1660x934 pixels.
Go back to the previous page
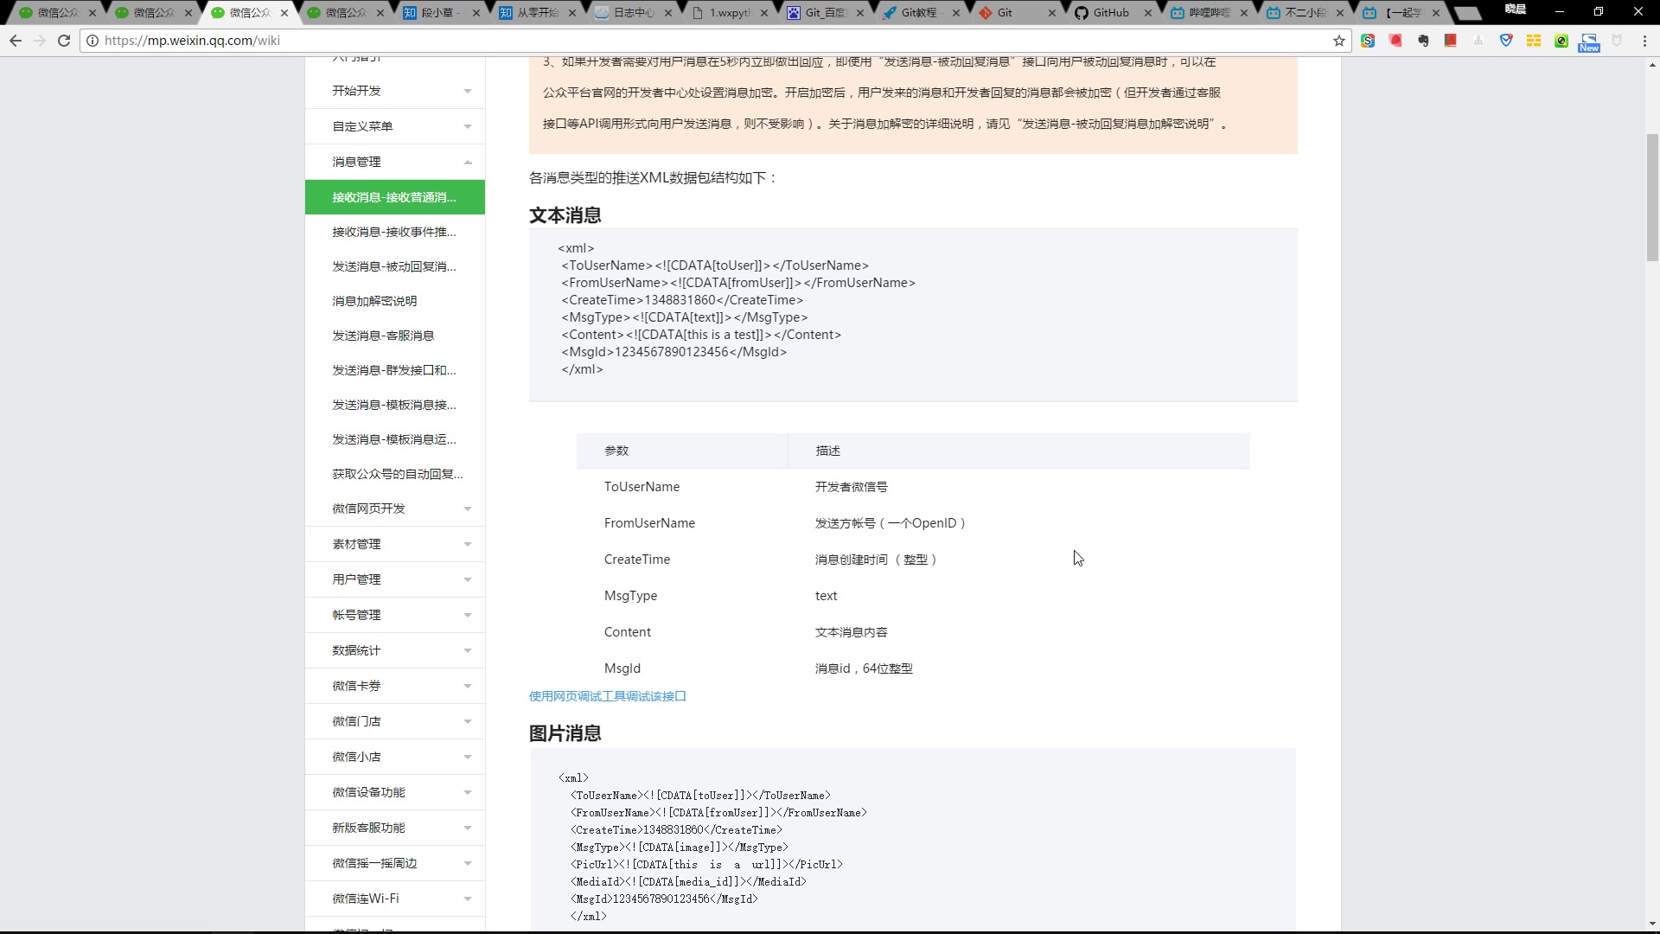click(x=16, y=41)
